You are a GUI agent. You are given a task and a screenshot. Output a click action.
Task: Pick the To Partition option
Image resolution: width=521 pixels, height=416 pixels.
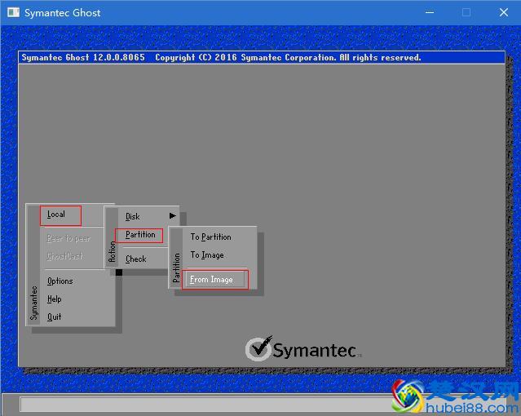[x=210, y=237]
